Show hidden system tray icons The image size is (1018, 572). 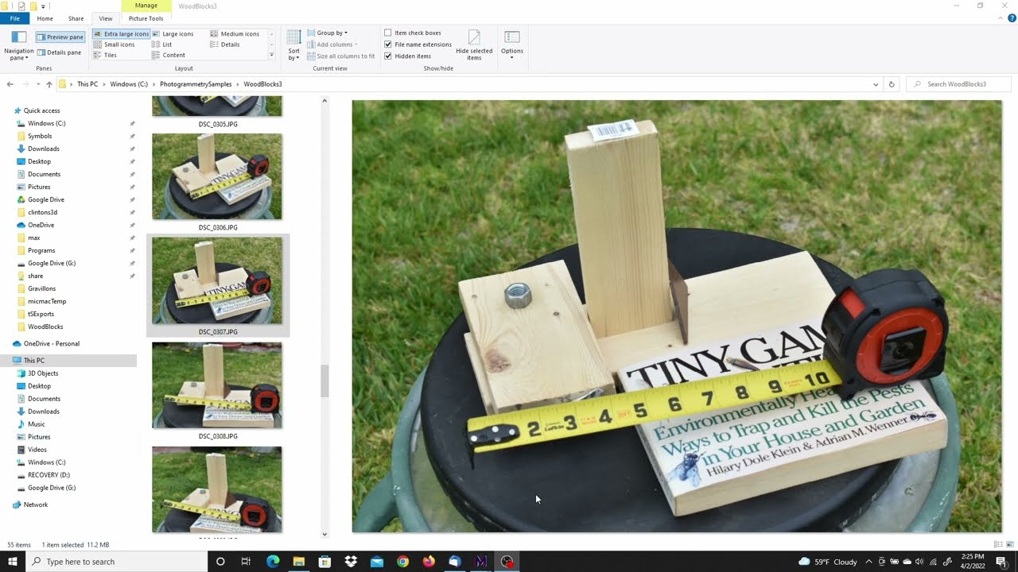tap(868, 562)
